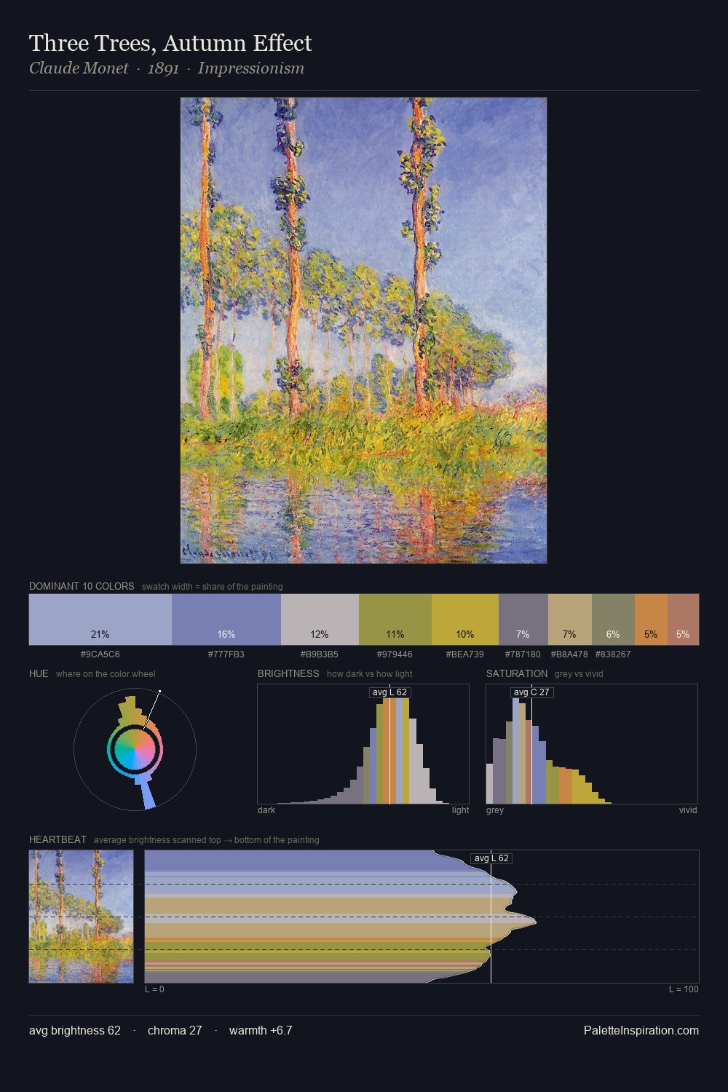Screen dimensions: 728x1092
Task: Click the BRIGHTNESS section heading
Action: tap(288, 673)
